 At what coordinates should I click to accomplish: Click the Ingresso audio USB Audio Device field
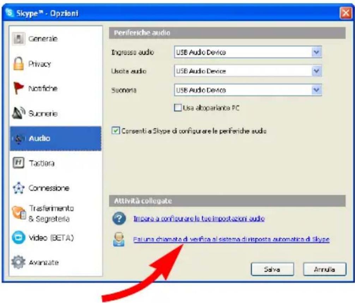pos(248,52)
